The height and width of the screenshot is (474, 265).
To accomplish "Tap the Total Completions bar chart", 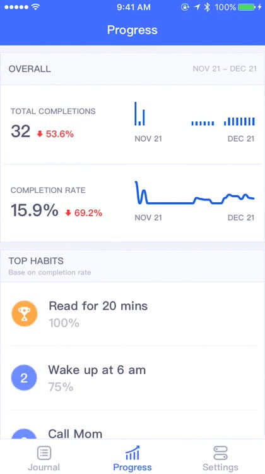I will [x=195, y=114].
